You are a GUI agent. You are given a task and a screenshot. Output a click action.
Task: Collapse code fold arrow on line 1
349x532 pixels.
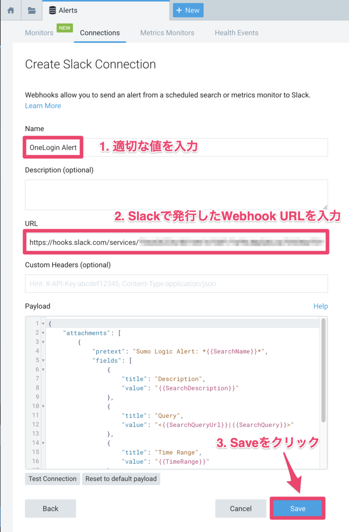click(43, 324)
